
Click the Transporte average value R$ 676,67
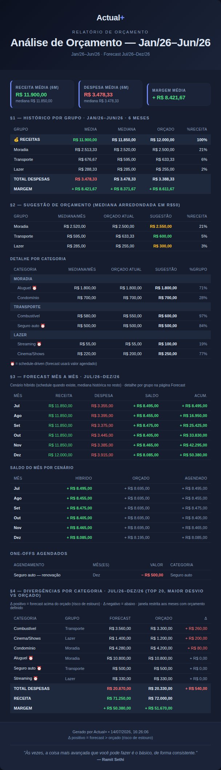[x=88, y=159]
